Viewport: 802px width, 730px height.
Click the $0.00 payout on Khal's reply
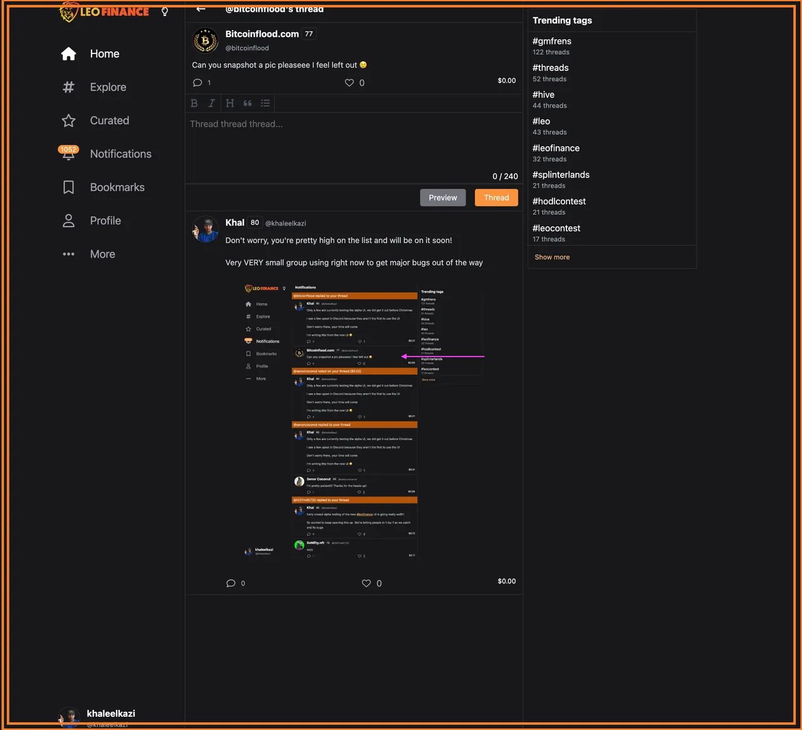[507, 581]
